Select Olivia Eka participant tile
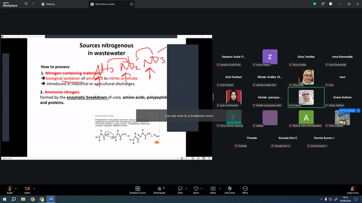Image resolution: width=362 pixels, height=203 pixels. (x=306, y=77)
